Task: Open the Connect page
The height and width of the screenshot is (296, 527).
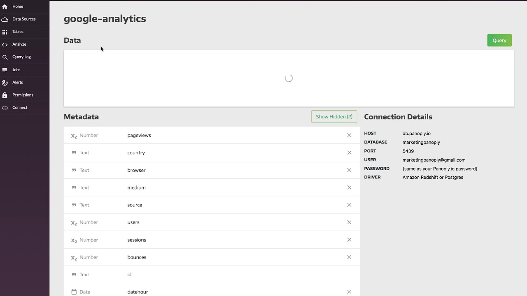Action: click(x=20, y=108)
